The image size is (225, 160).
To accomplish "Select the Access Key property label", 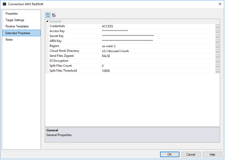I will 57,31.
